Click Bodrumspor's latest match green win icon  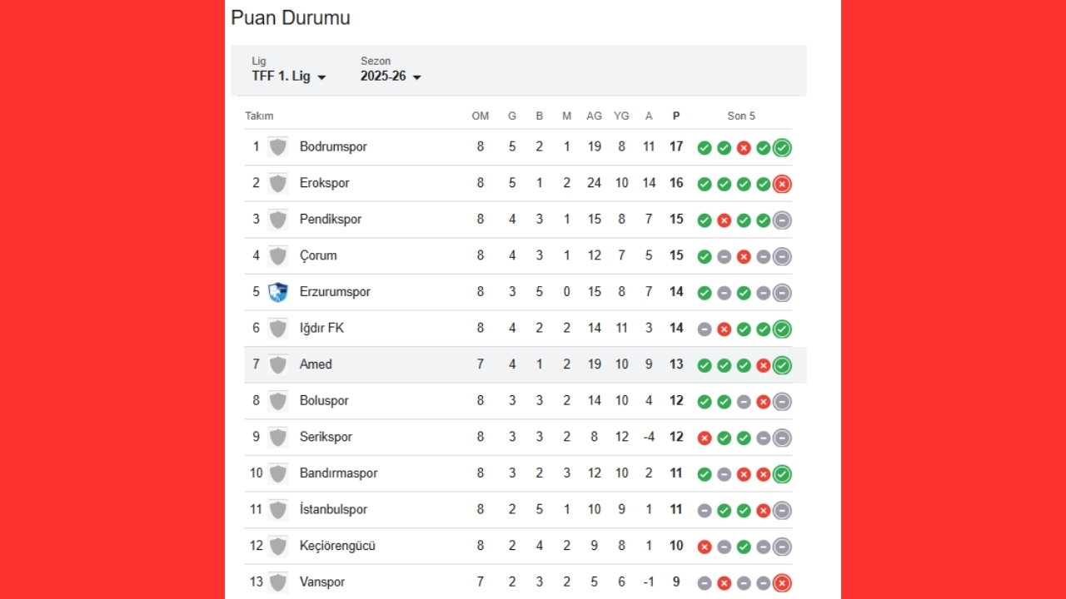coord(782,148)
